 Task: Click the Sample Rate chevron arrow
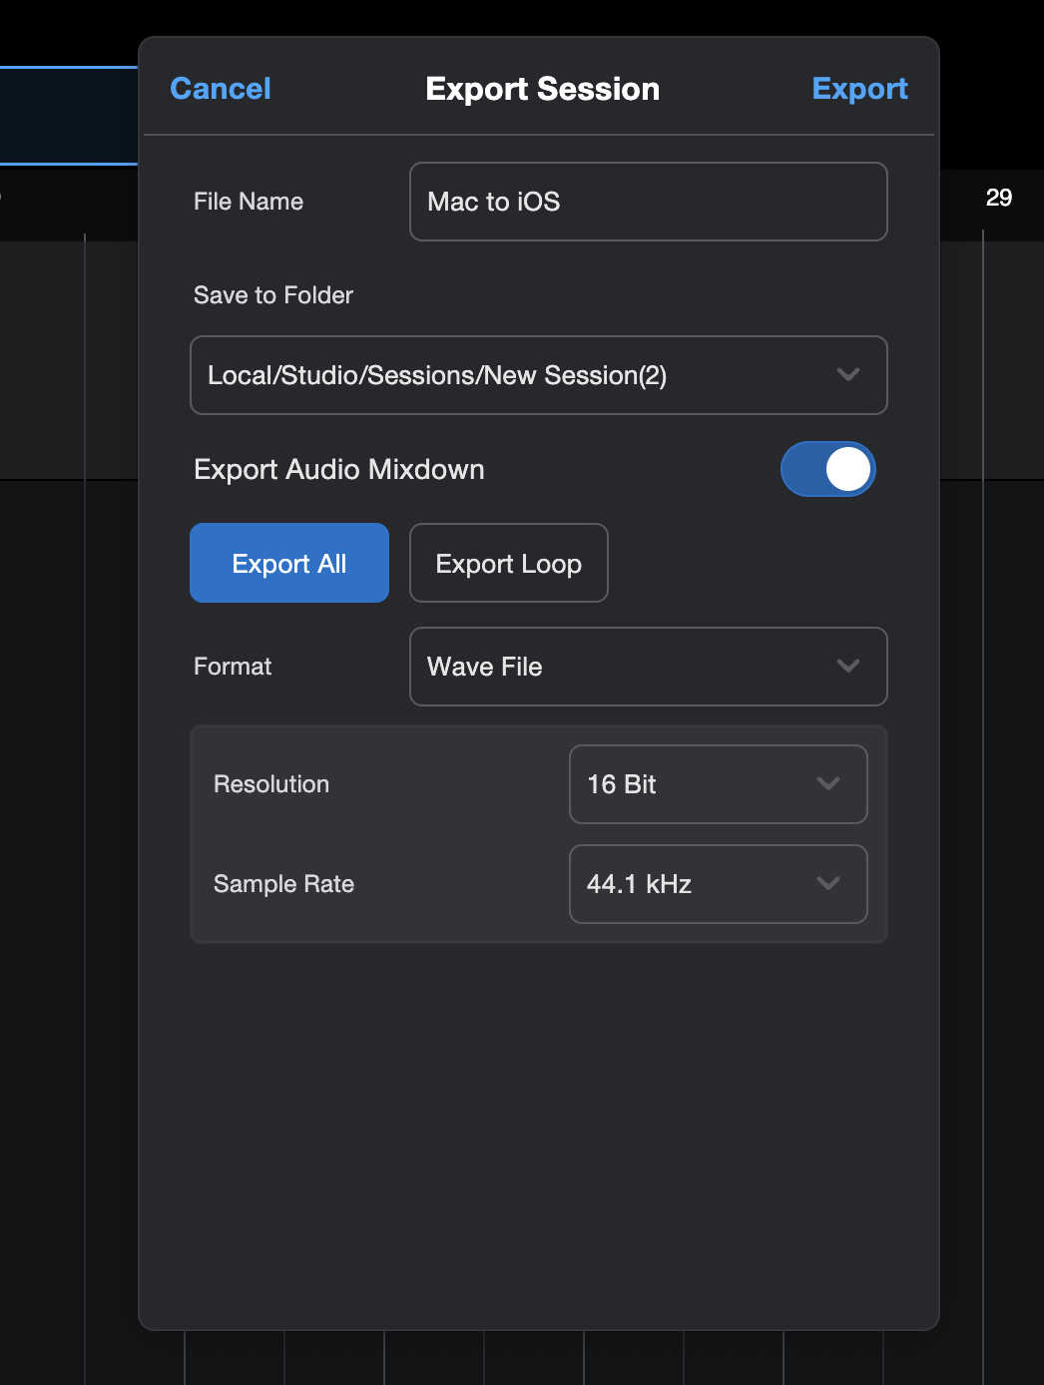tap(828, 884)
